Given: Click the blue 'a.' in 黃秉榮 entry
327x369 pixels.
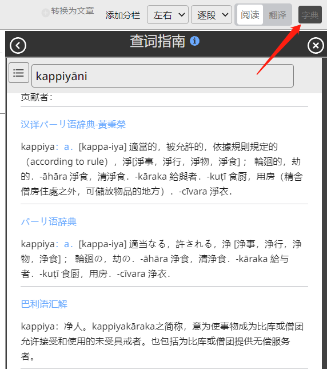Looking at the screenshot, I should tap(69, 146).
